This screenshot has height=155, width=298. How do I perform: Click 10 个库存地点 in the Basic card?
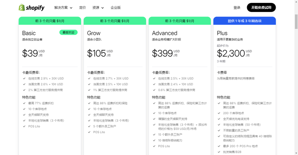pos(37,109)
